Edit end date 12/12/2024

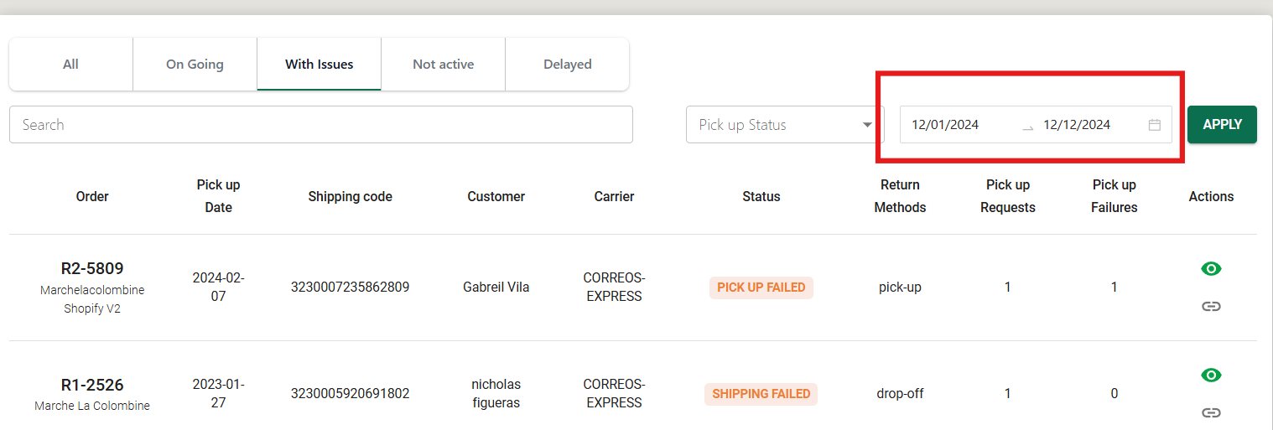(x=1077, y=125)
